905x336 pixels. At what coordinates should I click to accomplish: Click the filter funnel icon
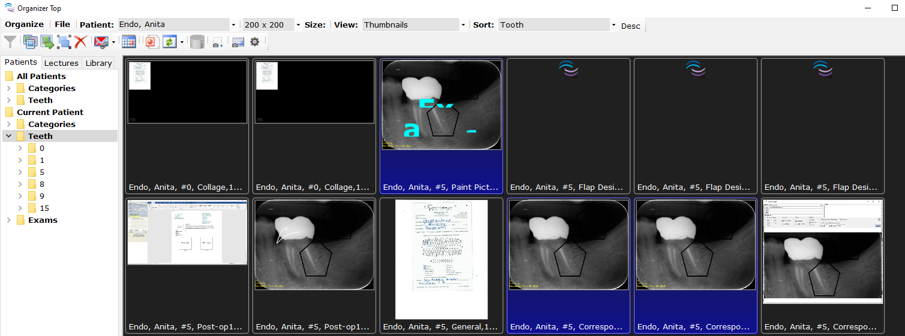[x=10, y=42]
